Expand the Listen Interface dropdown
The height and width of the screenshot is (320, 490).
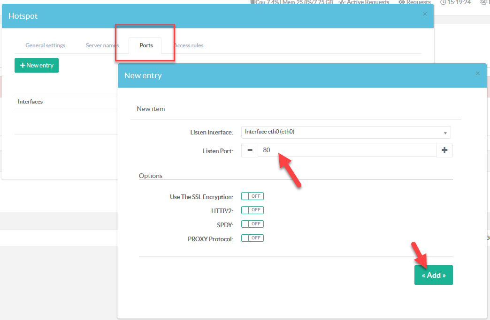pos(346,132)
